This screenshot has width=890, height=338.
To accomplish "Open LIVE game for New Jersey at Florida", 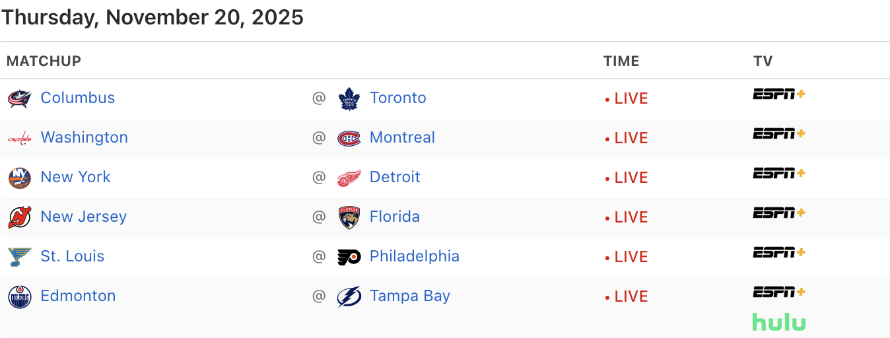I will click(x=631, y=217).
